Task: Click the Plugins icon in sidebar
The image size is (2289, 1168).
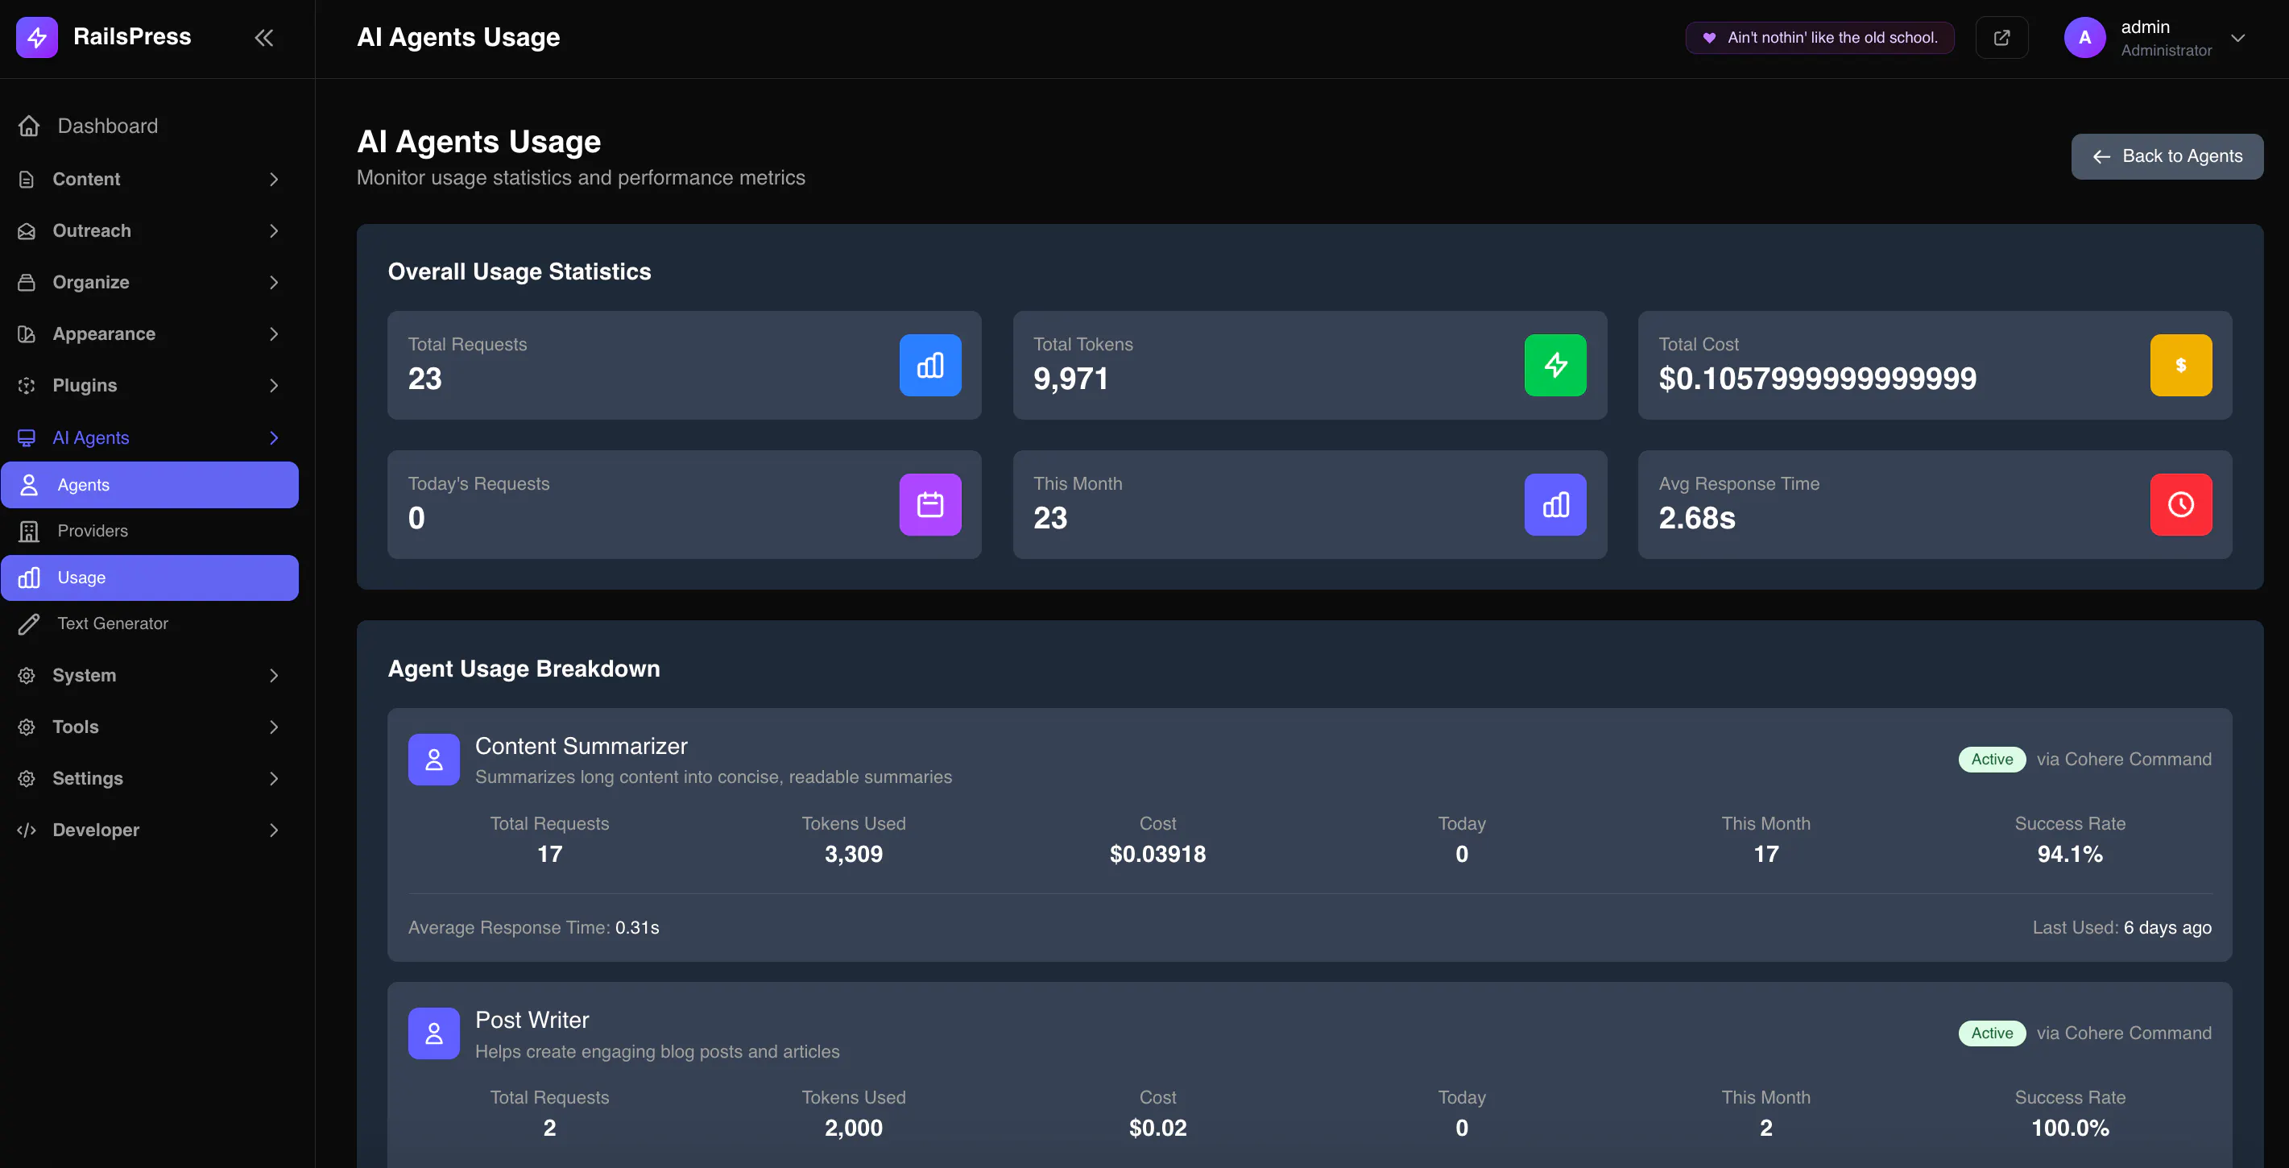Action: 27,386
